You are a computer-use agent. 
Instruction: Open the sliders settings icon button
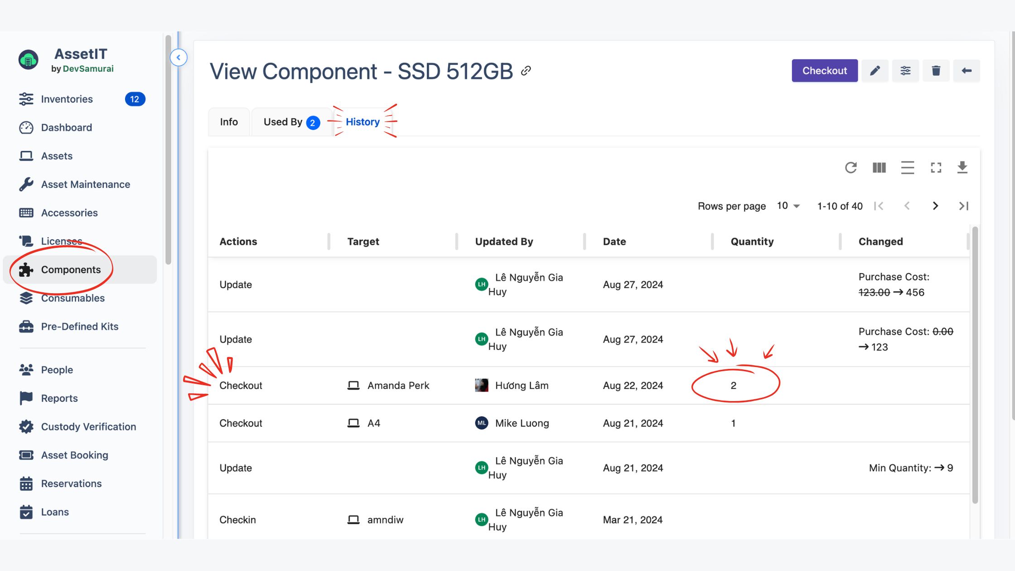click(x=905, y=71)
